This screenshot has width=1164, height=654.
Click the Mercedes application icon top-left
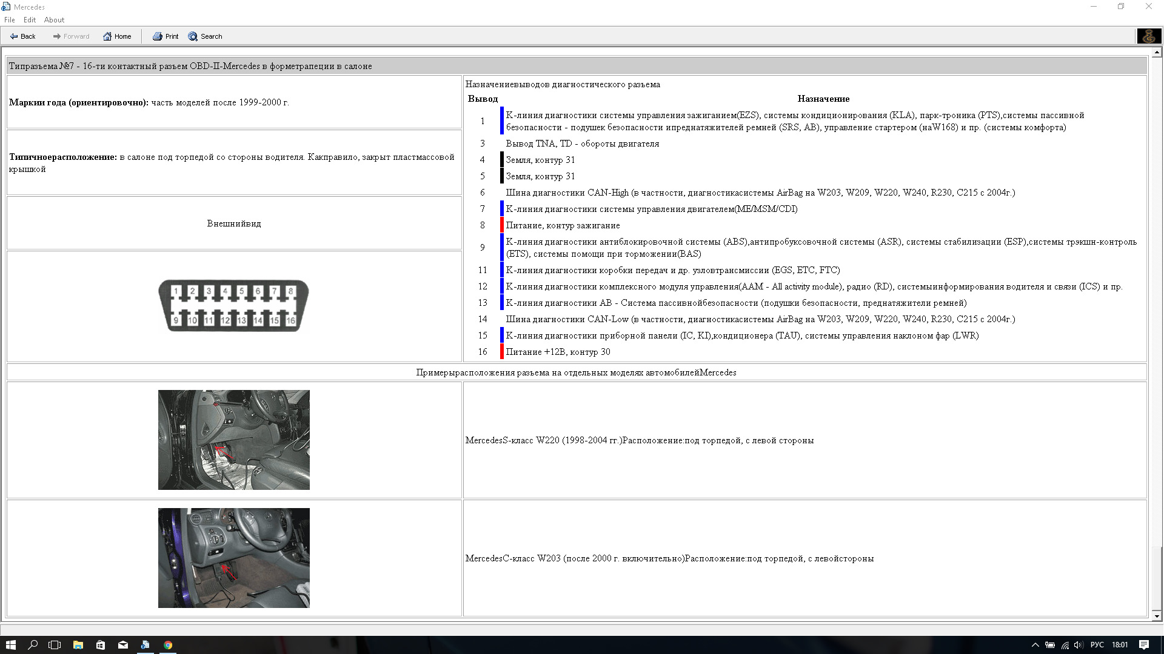pyautogui.click(x=7, y=7)
